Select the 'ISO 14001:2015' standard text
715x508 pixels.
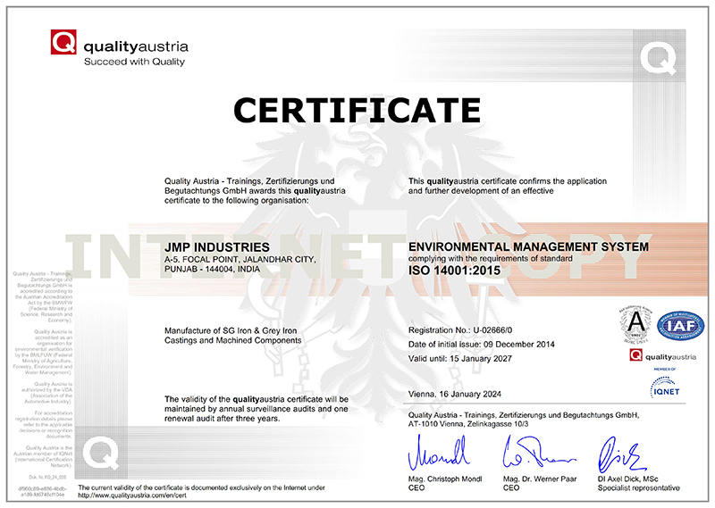[455, 271]
